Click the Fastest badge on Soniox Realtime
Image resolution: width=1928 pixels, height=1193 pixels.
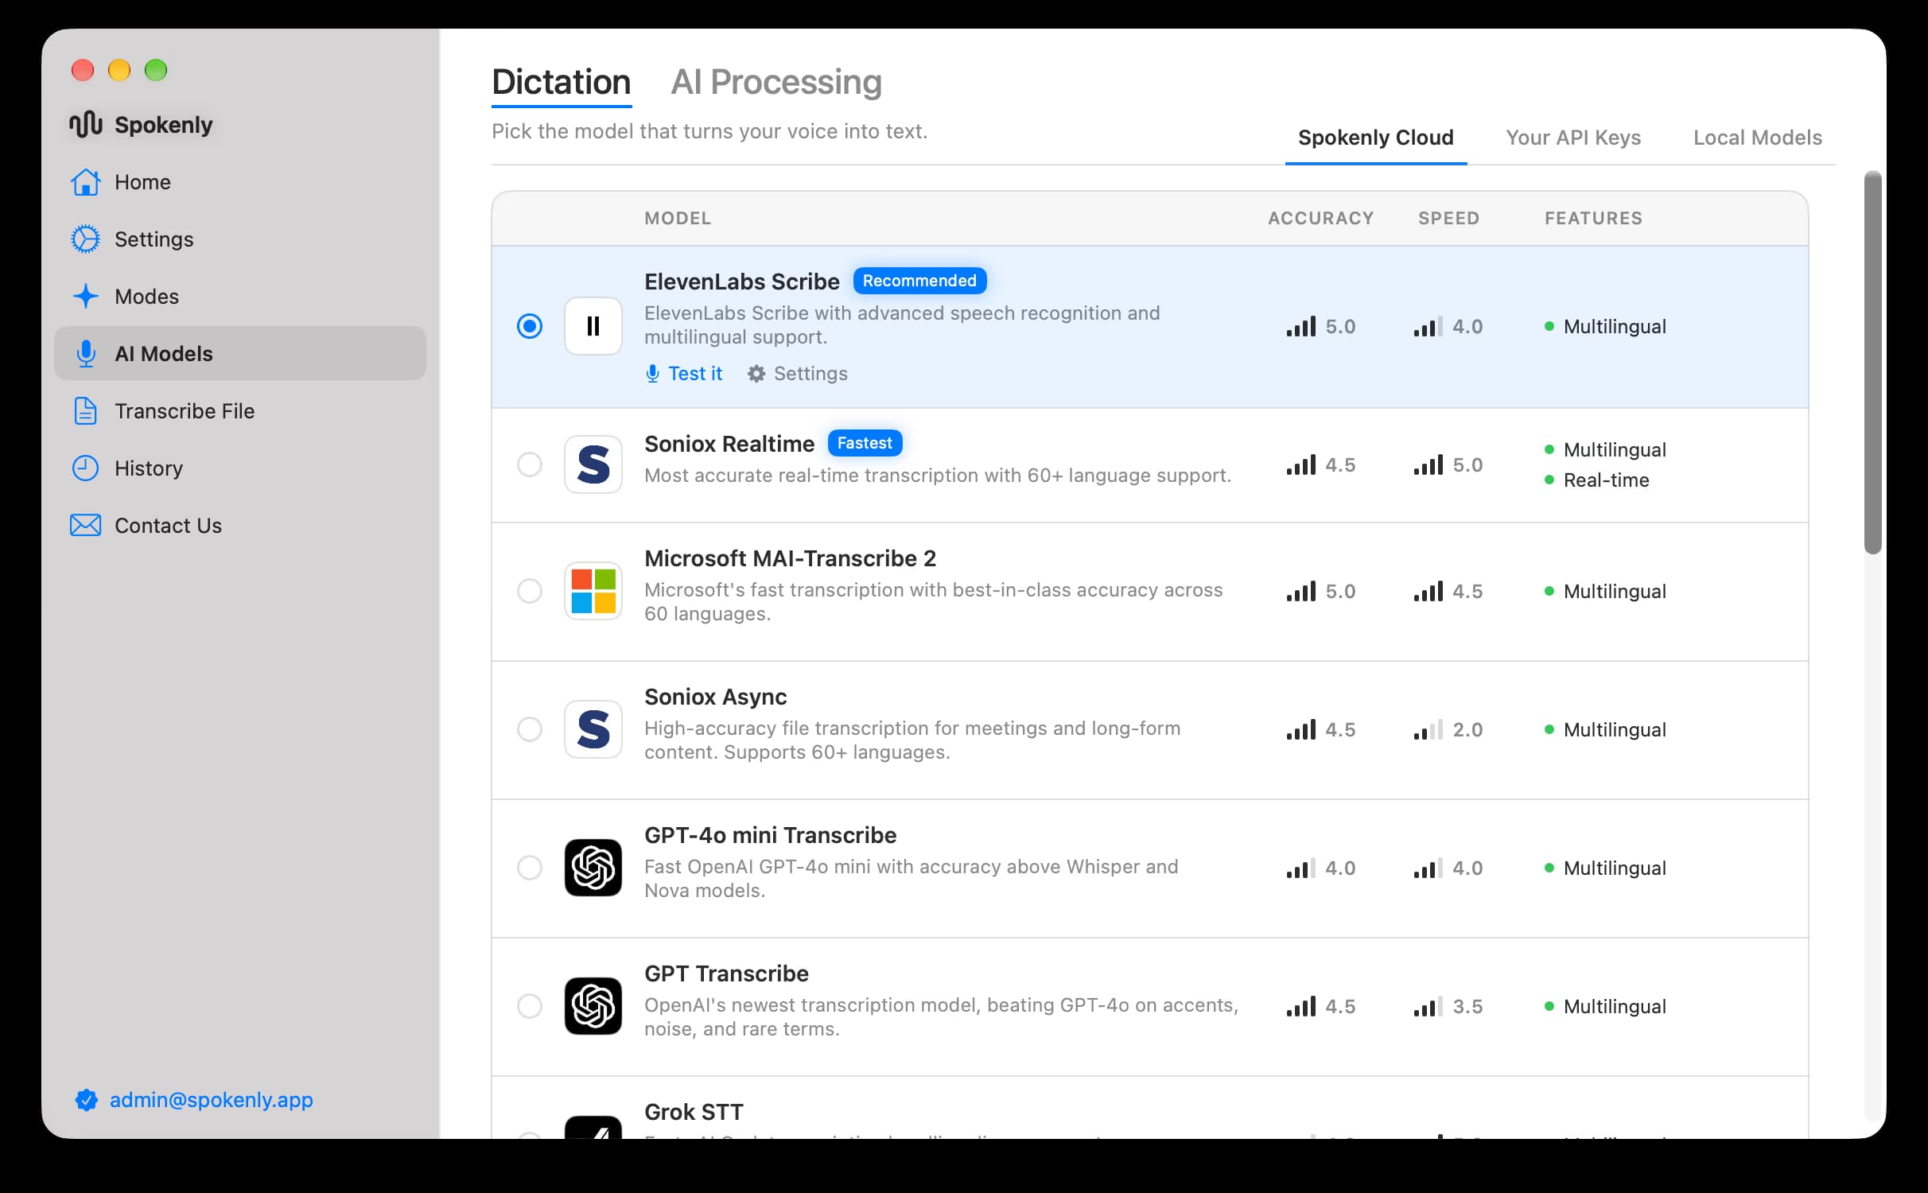865,443
